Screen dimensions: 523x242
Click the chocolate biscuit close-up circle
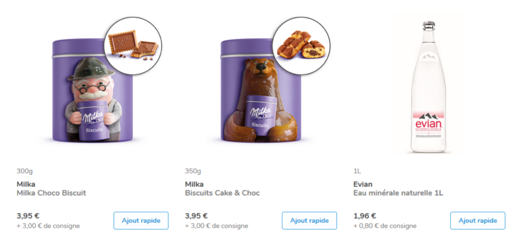133,46
